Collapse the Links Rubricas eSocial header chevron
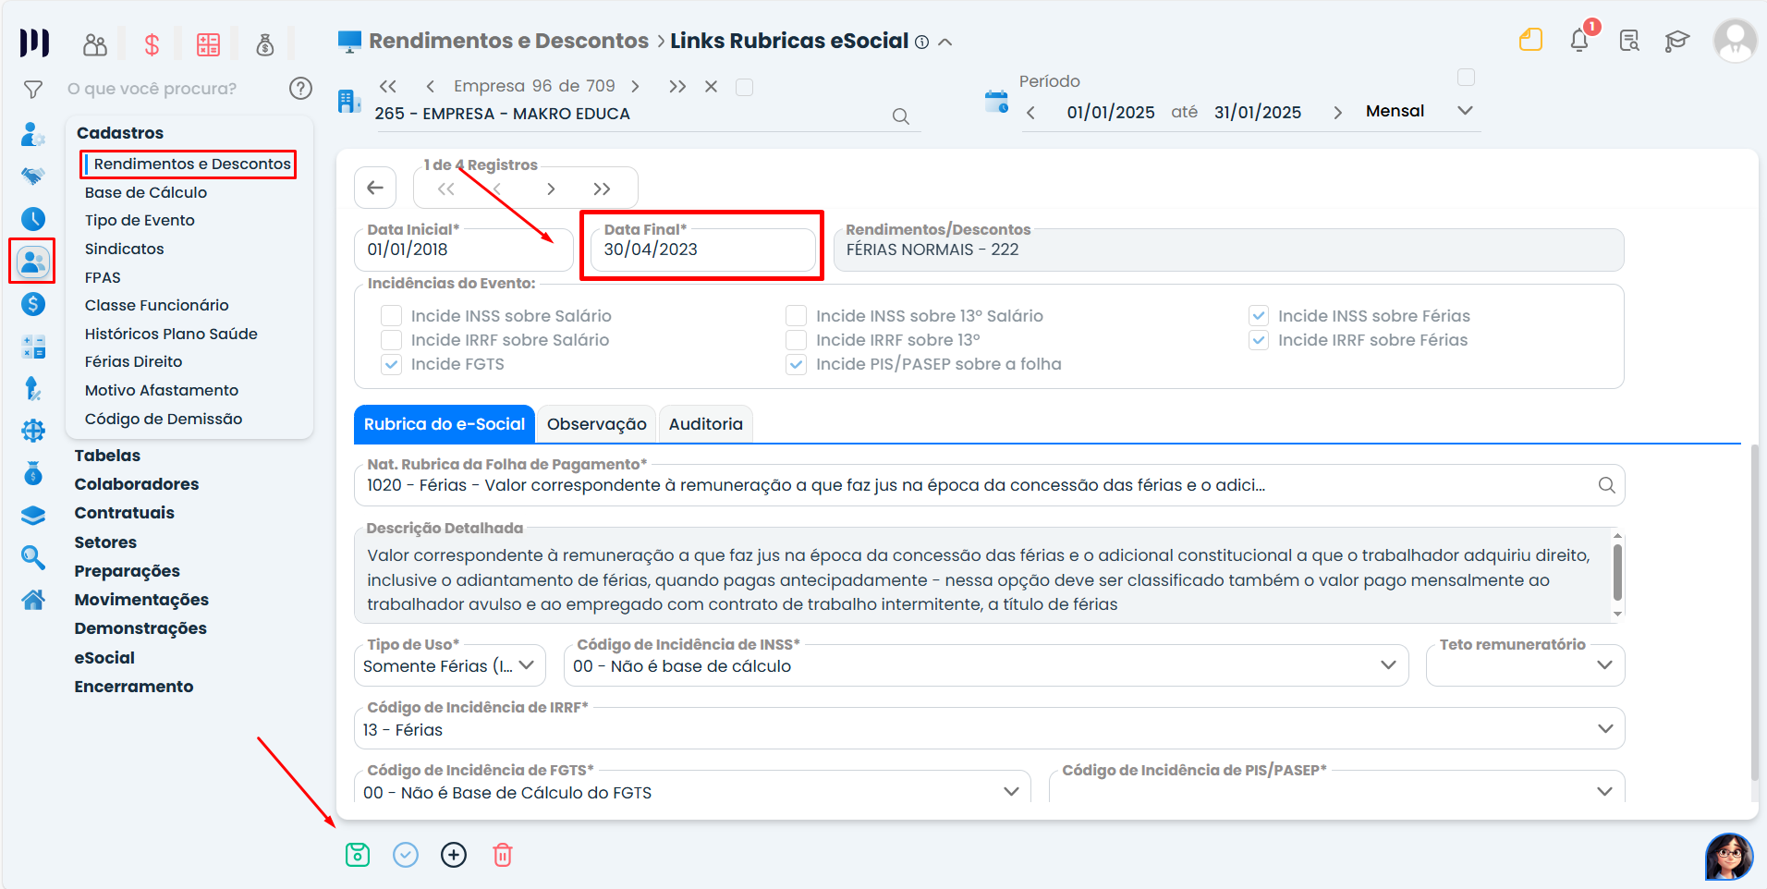Screen dimensions: 1767x889 coord(945,42)
